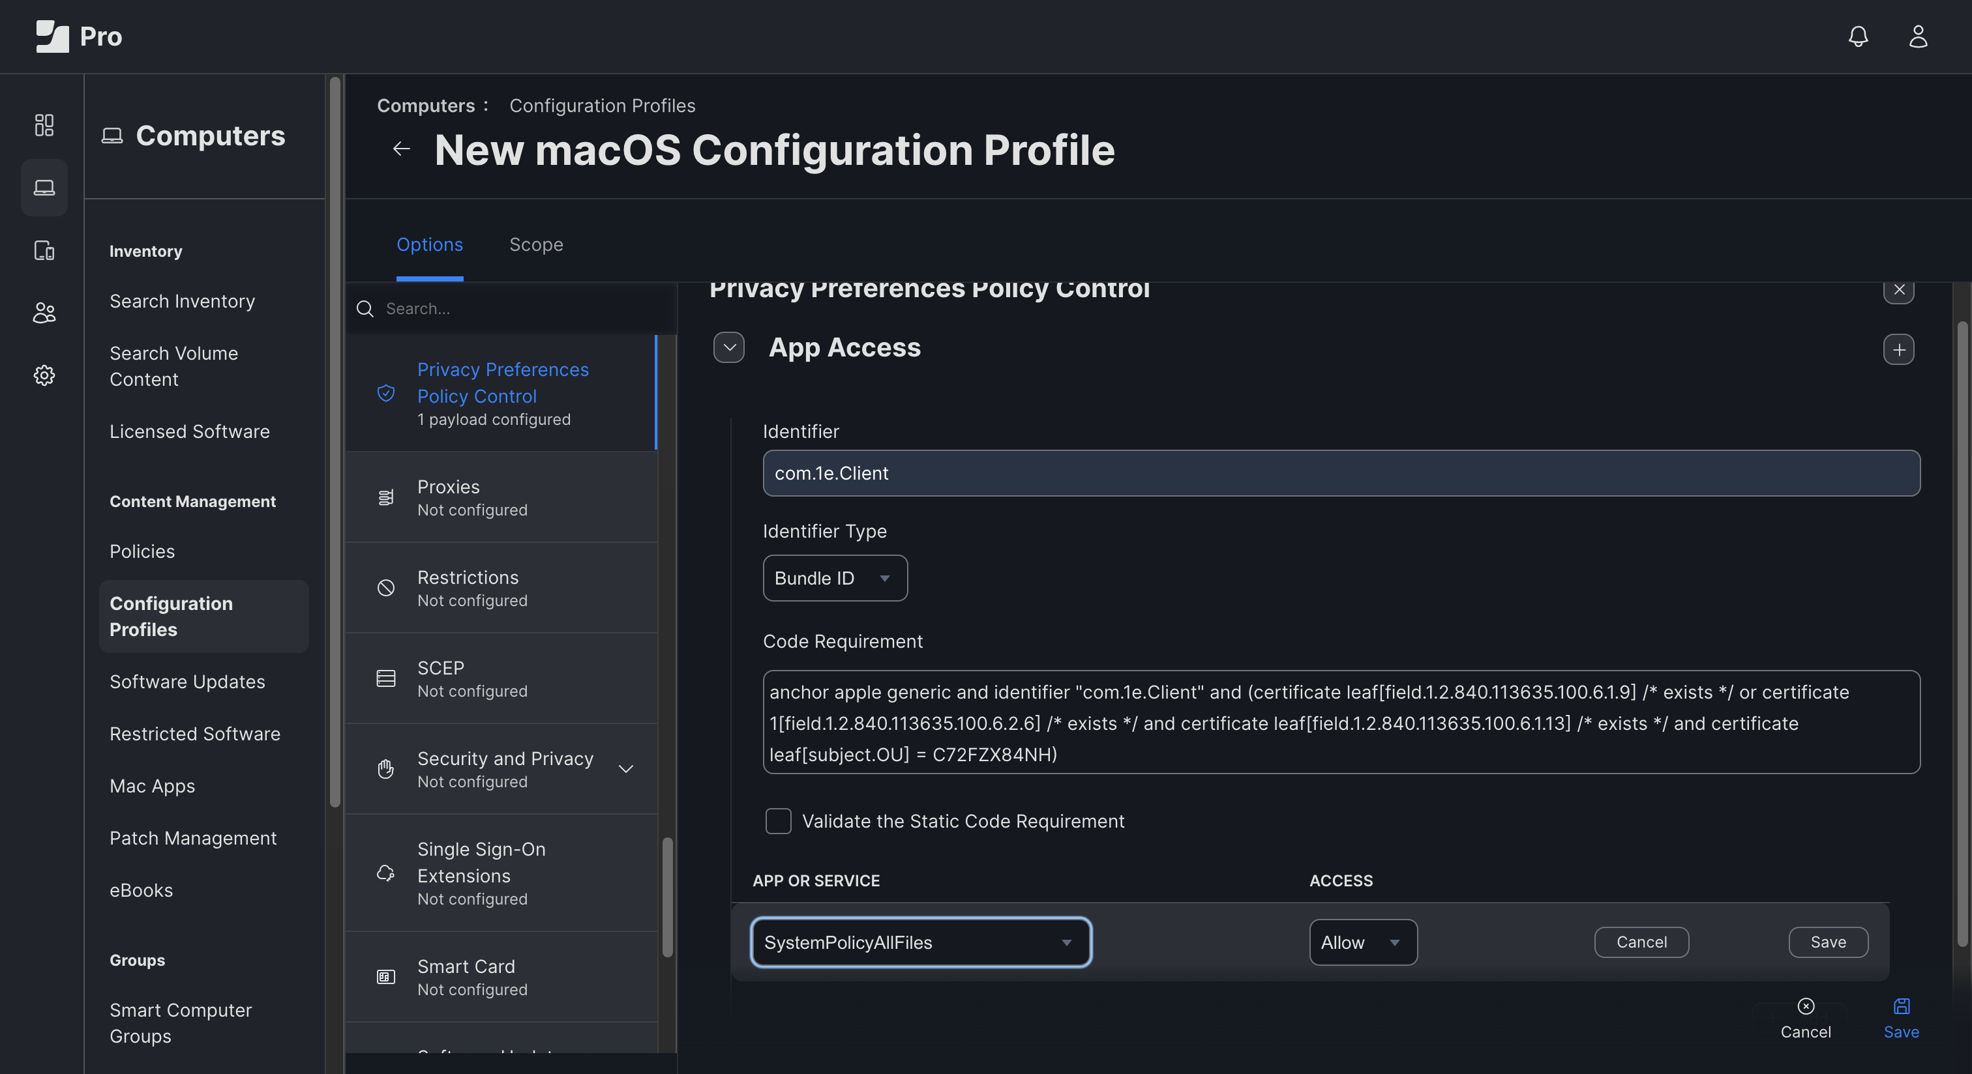Open the Bundle ID identifier type dropdown
Screen dimensions: 1972x1074
(x=835, y=578)
